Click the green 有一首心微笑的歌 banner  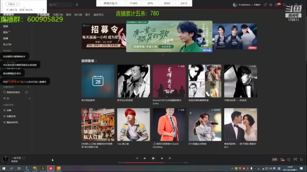[169, 36]
